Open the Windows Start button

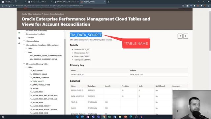click(2, 117)
